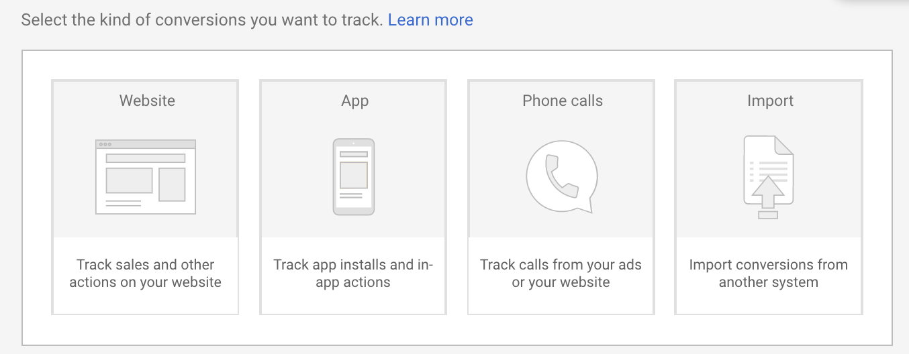Image resolution: width=909 pixels, height=354 pixels.
Task: Choose the Import card title
Action: [x=770, y=101]
